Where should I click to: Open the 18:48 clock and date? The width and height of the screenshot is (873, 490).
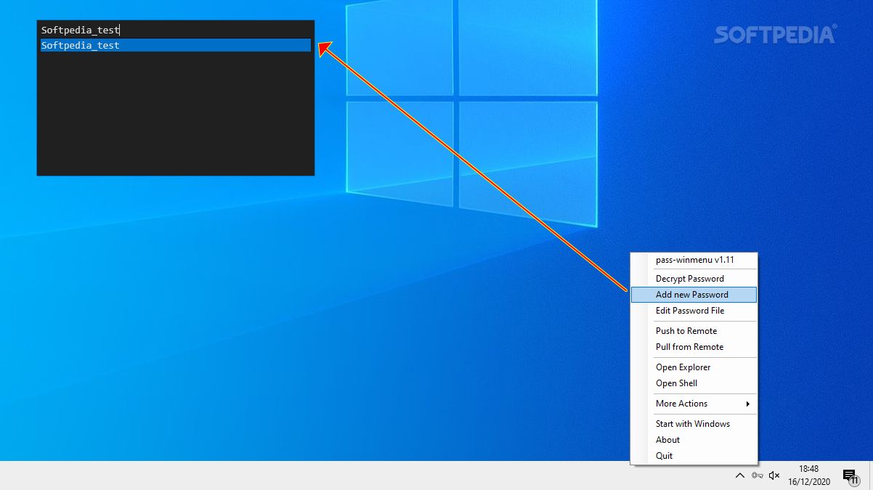point(808,475)
